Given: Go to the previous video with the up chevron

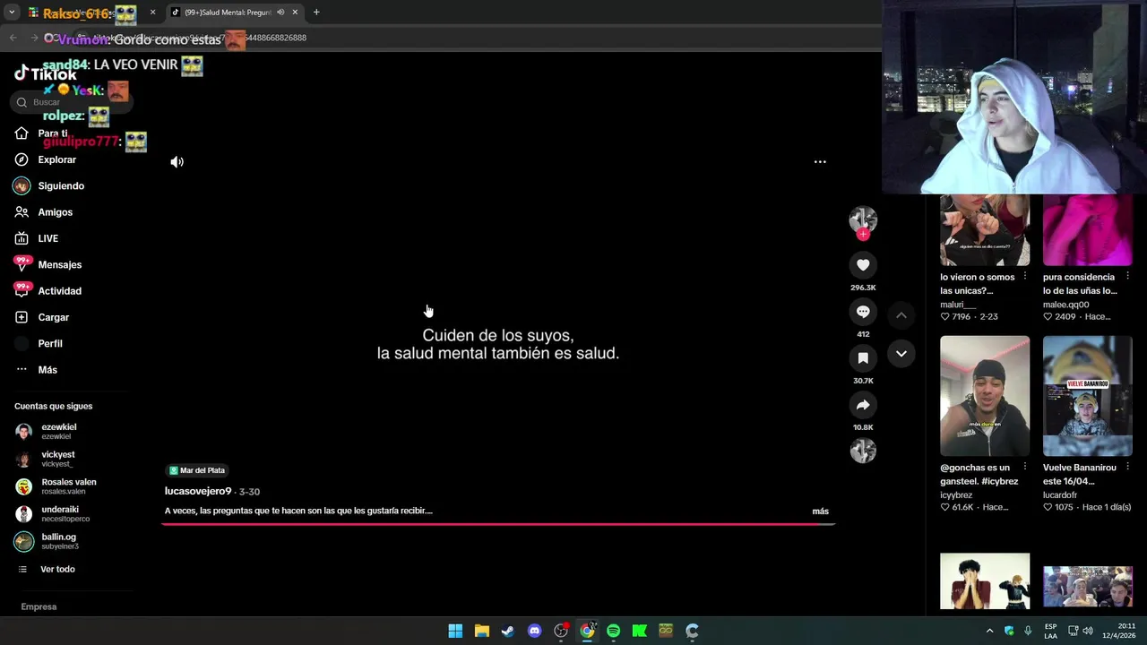Looking at the screenshot, I should click(x=901, y=315).
